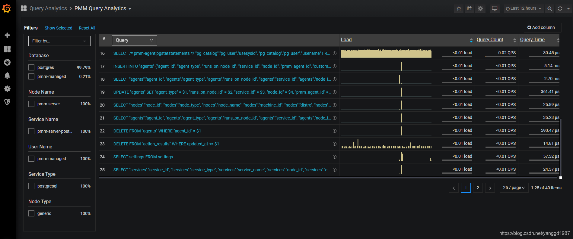Zoom out time range magnifier
Viewport: 573px width, 239px height.
(550, 9)
